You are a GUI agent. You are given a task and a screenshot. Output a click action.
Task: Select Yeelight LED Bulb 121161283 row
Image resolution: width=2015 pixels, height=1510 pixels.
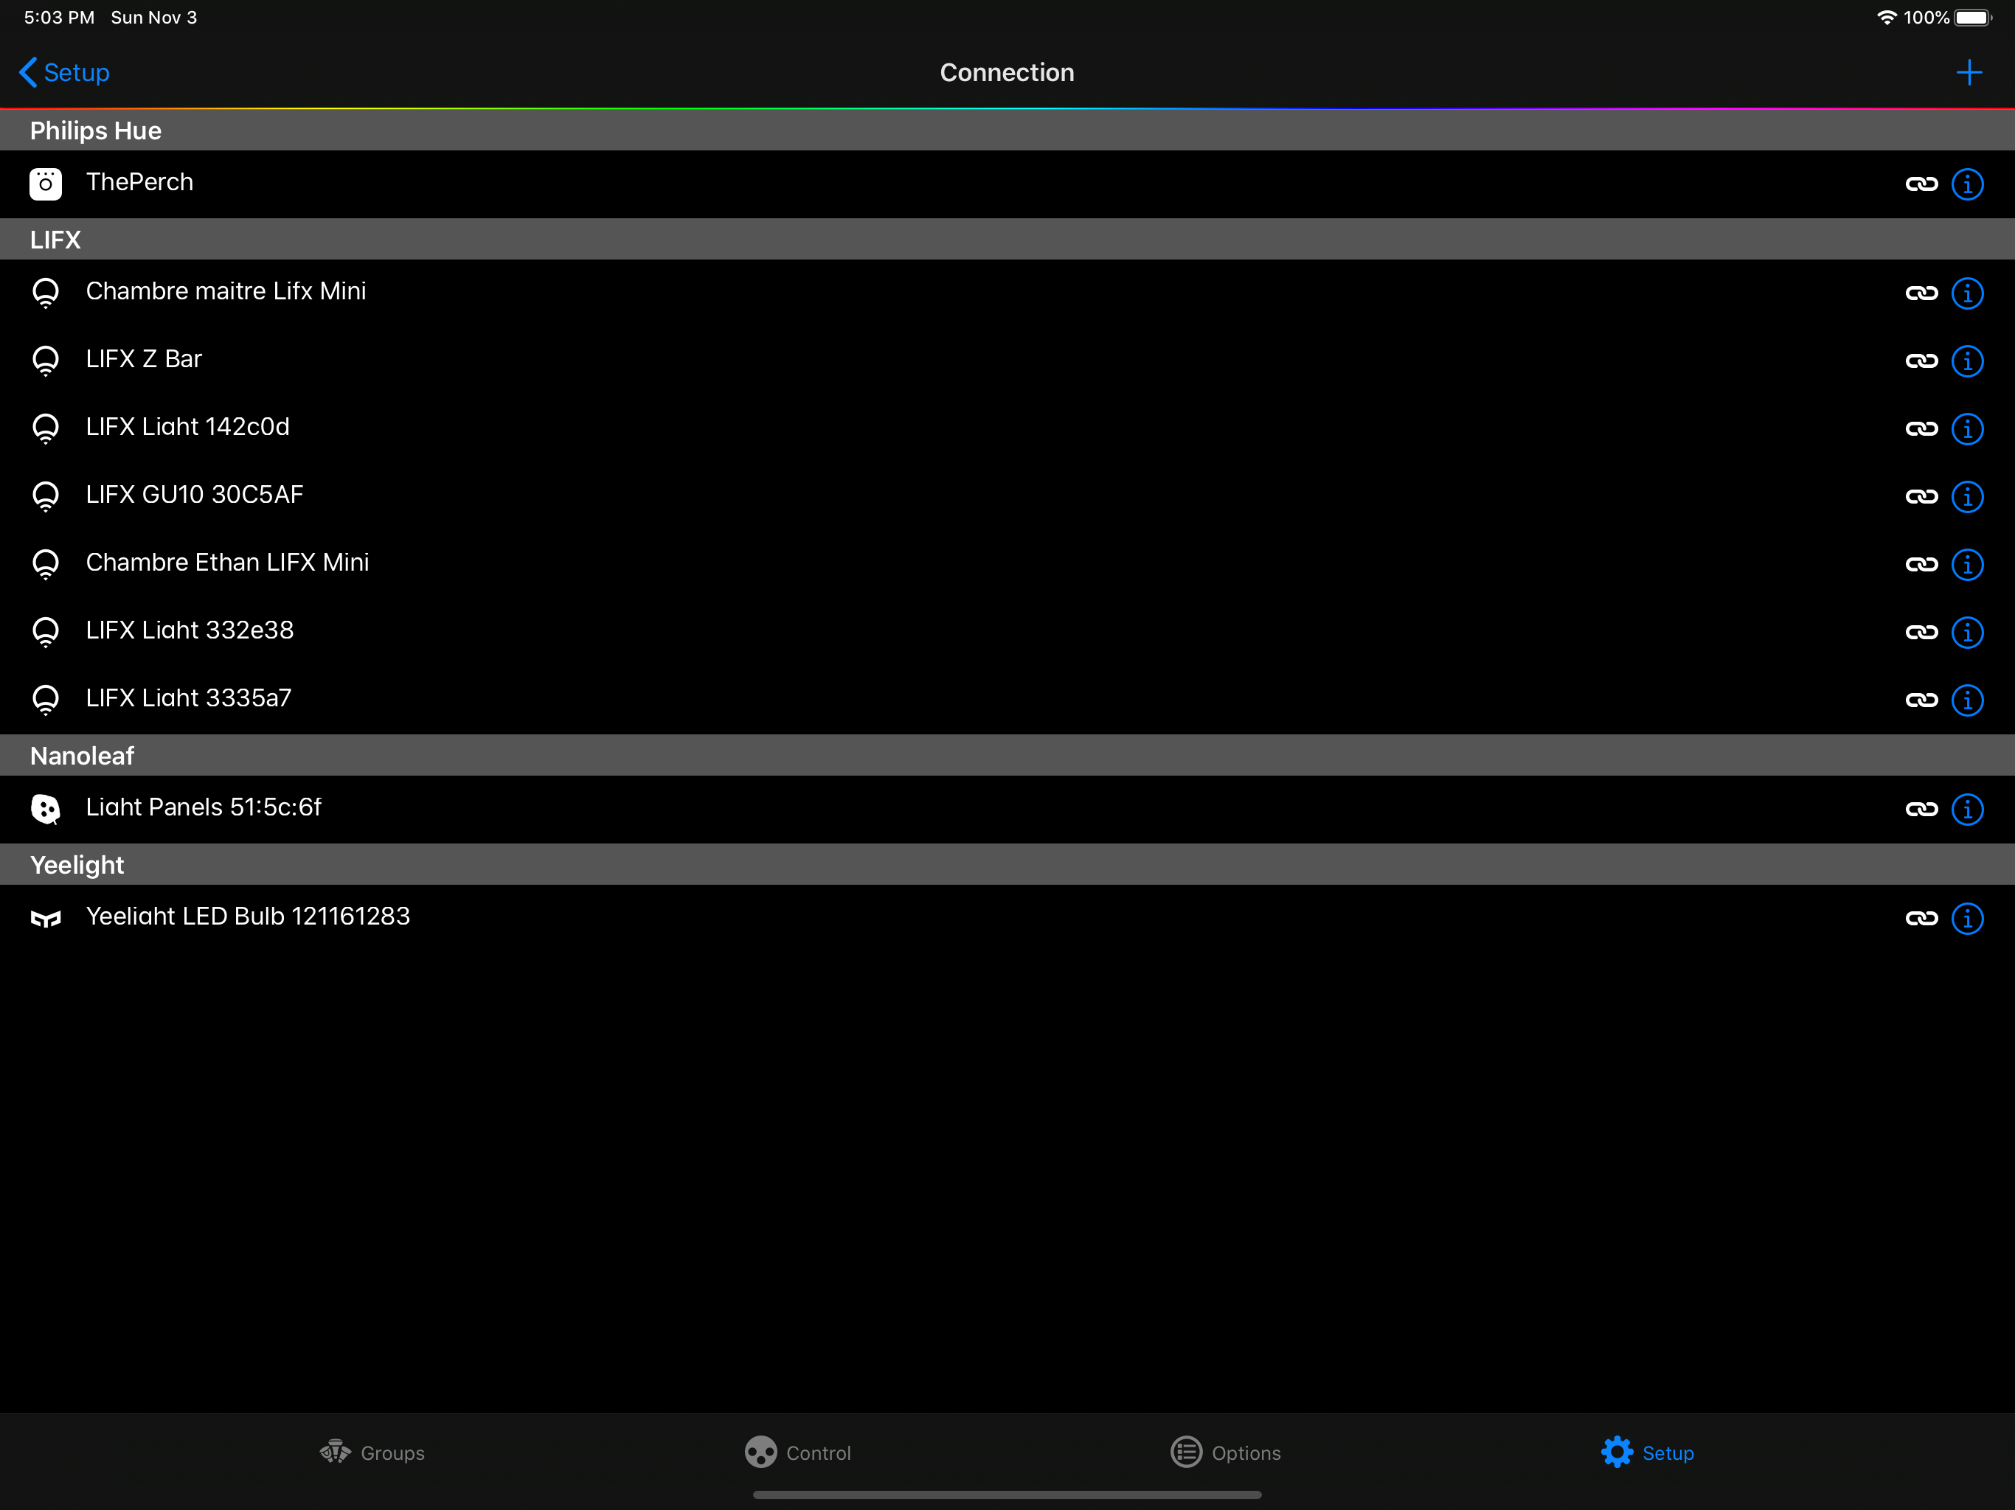(1007, 918)
